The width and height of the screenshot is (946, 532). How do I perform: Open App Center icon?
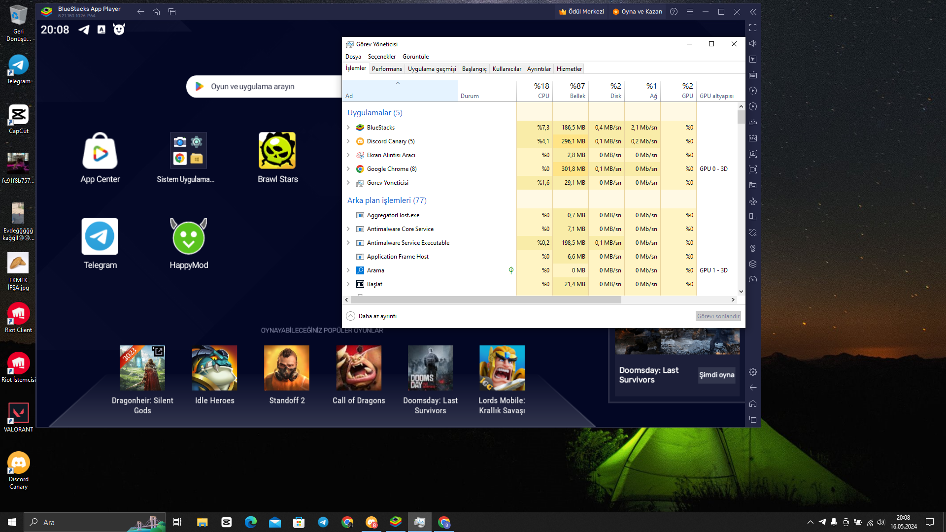pyautogui.click(x=100, y=151)
